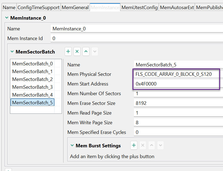Viewport: 223px width, 171px height.
Task: Open the MemPublish tab
Action: [x=209, y=7]
